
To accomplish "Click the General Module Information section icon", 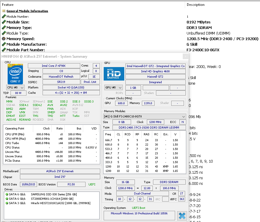I will pyautogui.click(x=4, y=11).
